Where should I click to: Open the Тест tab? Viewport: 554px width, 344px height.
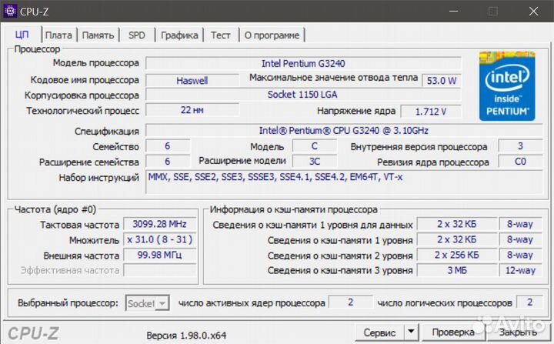(x=221, y=35)
